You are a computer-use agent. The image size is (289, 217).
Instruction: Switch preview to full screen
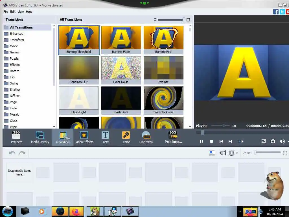click(x=264, y=141)
